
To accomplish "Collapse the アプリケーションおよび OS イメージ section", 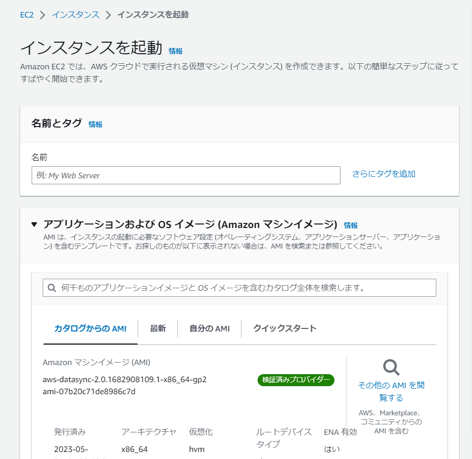I will 34,224.
